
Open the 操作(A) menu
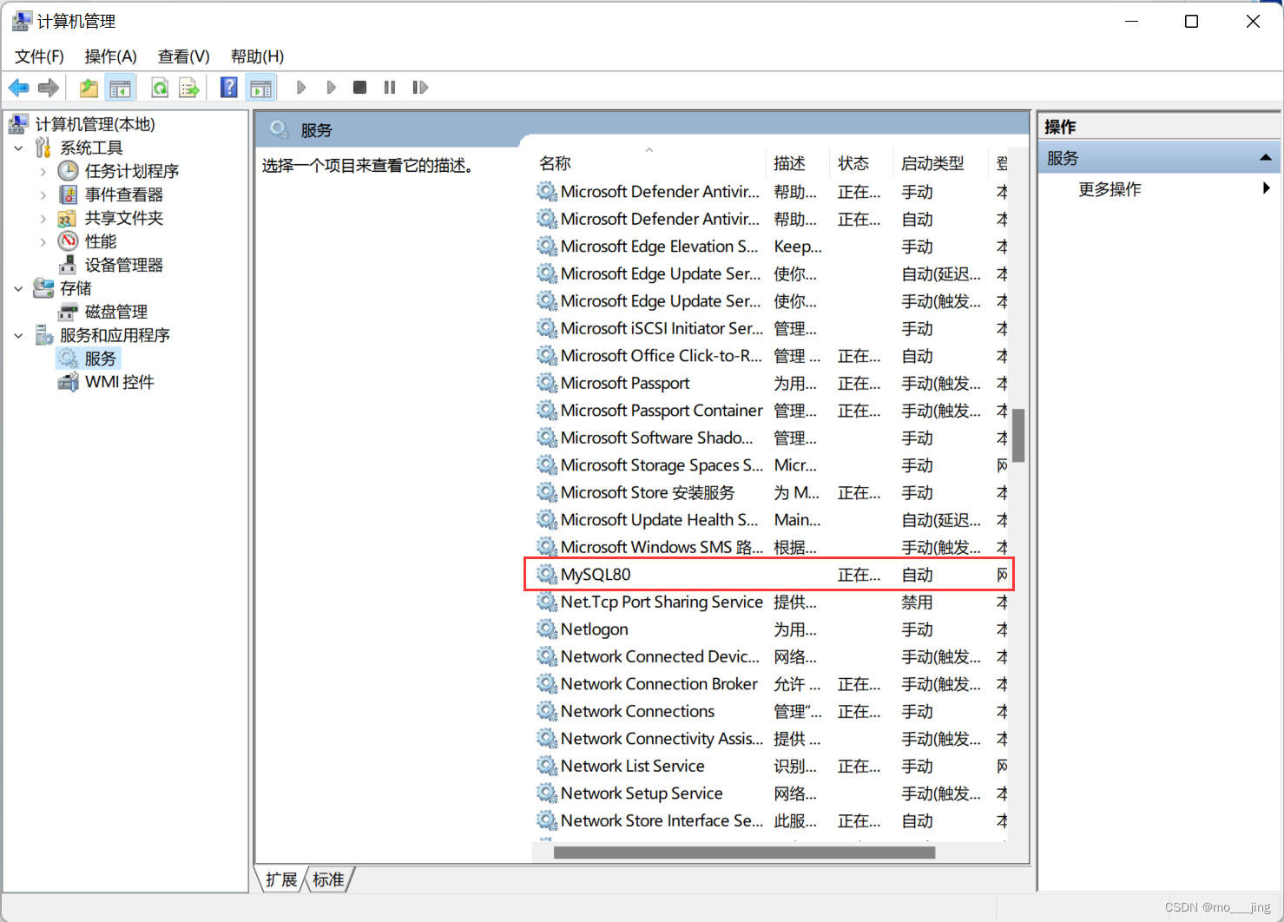coord(110,56)
